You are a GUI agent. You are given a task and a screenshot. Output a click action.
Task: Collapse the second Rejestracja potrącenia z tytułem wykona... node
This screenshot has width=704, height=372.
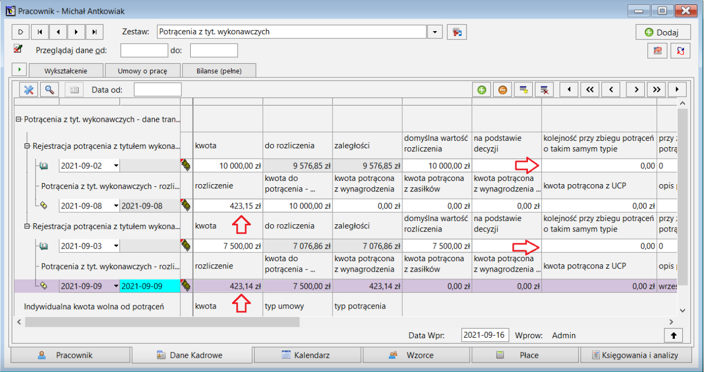pyautogui.click(x=27, y=226)
